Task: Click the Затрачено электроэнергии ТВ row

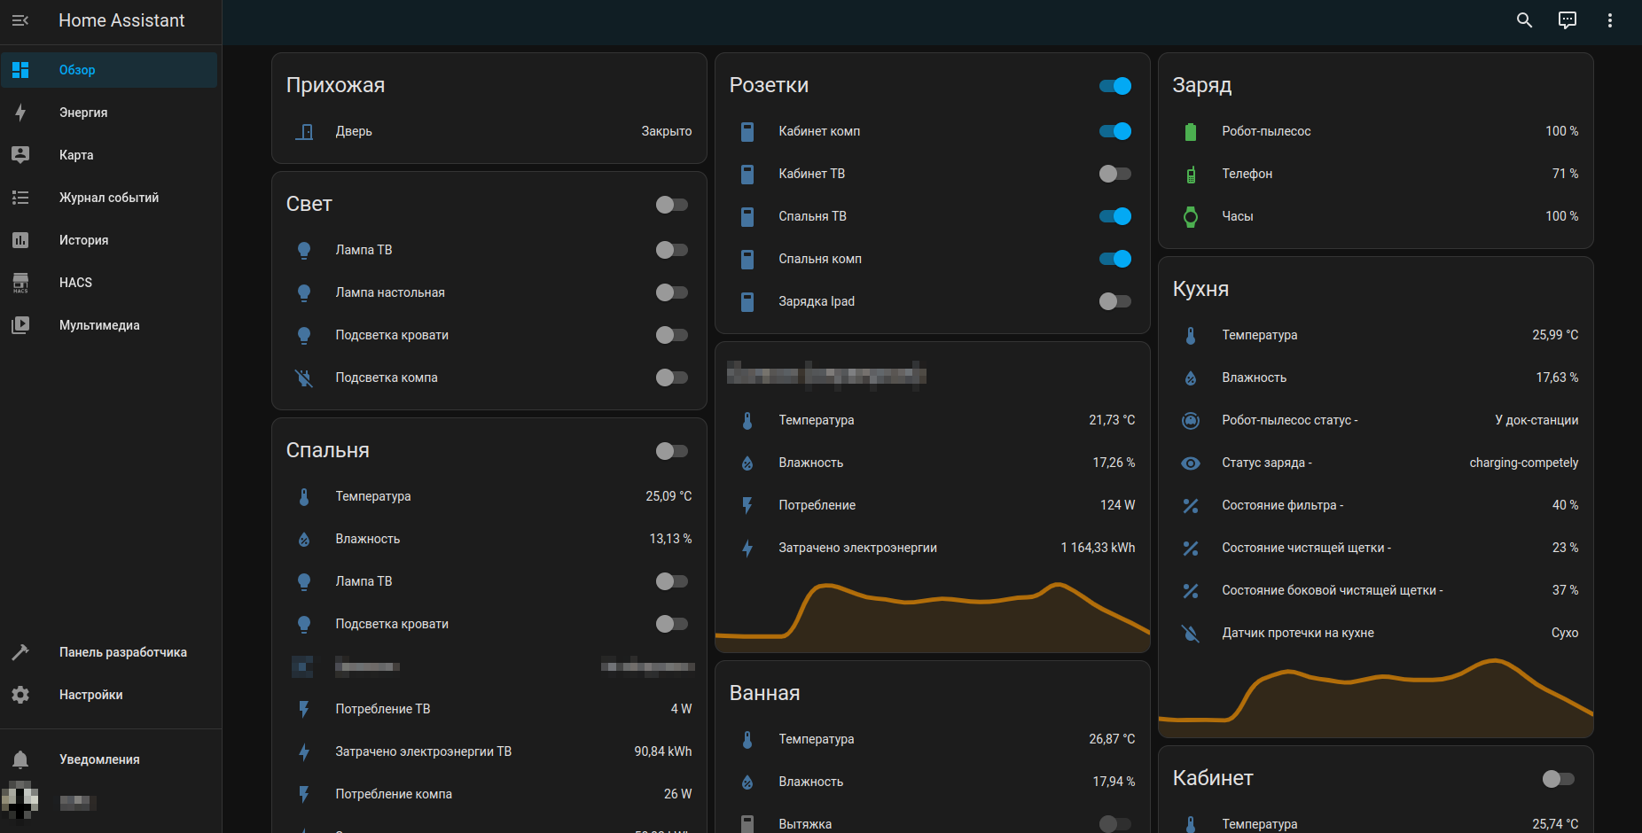Action: tap(489, 751)
